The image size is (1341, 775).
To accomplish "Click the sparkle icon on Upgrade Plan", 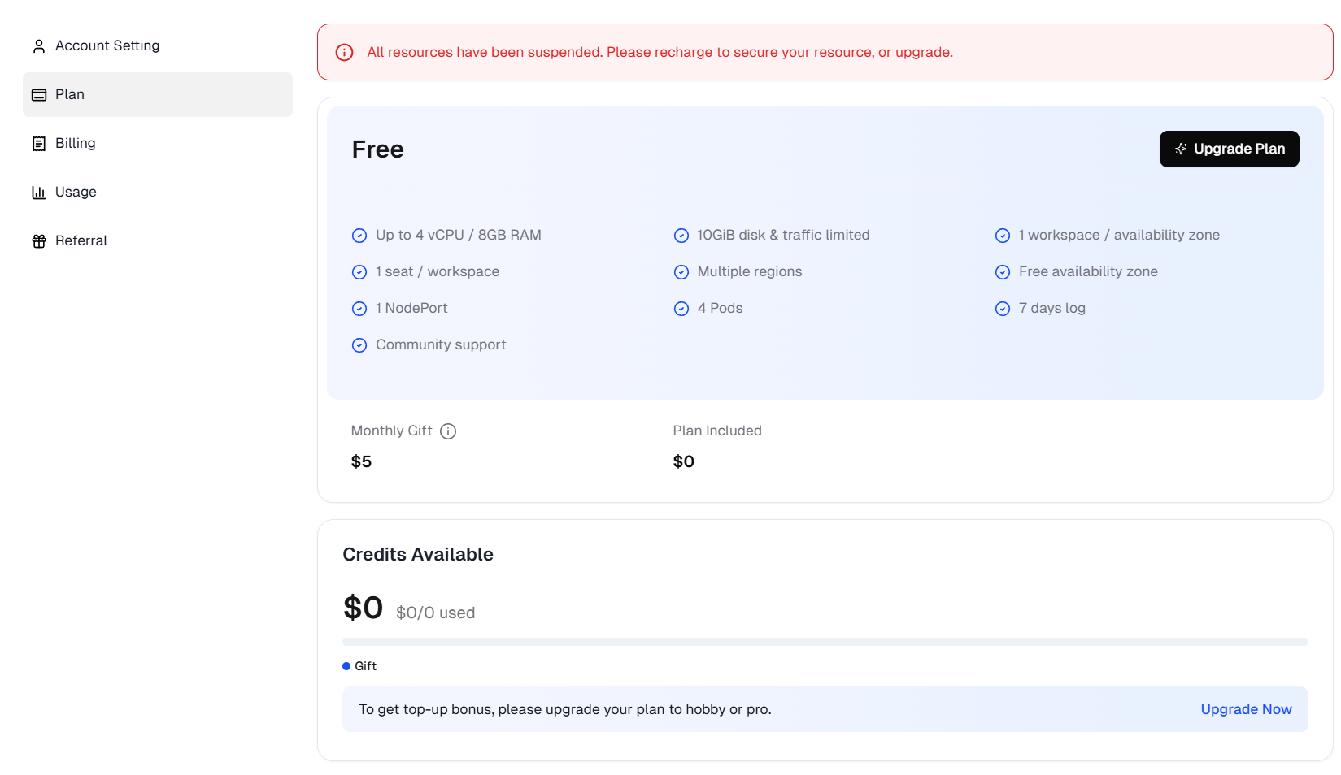I will tap(1181, 149).
